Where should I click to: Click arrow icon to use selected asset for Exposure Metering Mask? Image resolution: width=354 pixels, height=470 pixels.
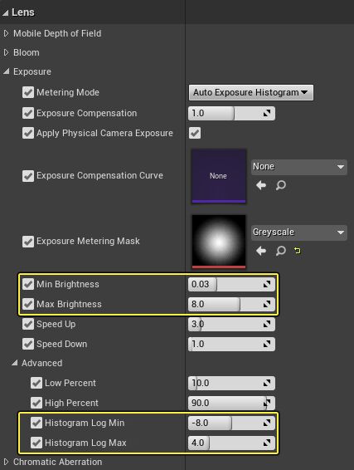pyautogui.click(x=261, y=251)
